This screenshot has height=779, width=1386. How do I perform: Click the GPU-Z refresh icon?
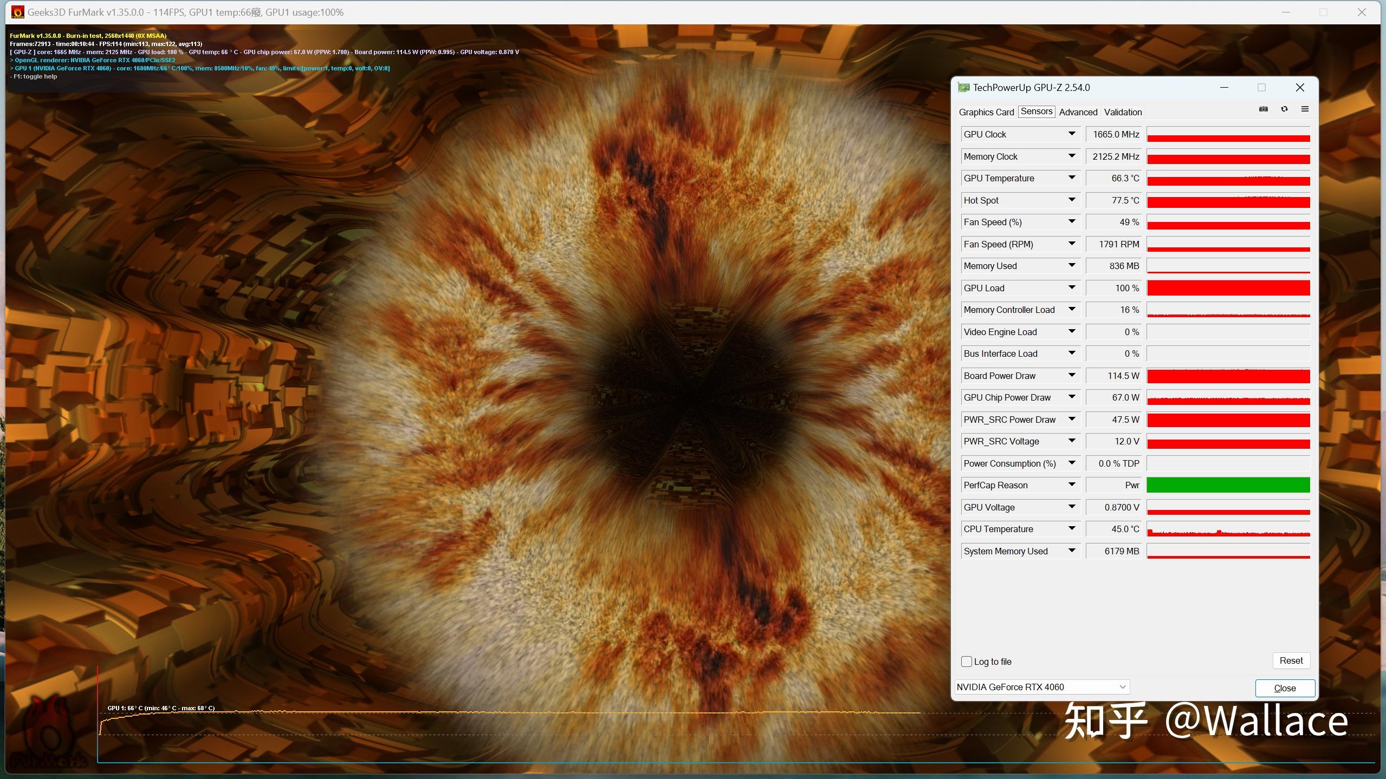tap(1284, 108)
